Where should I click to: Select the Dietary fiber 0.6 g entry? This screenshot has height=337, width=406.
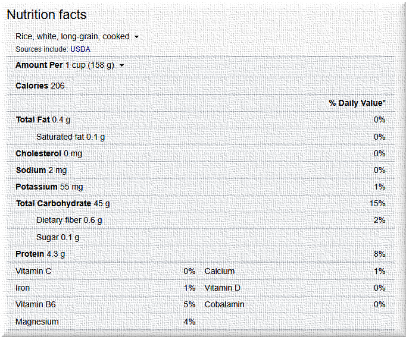coord(69,220)
